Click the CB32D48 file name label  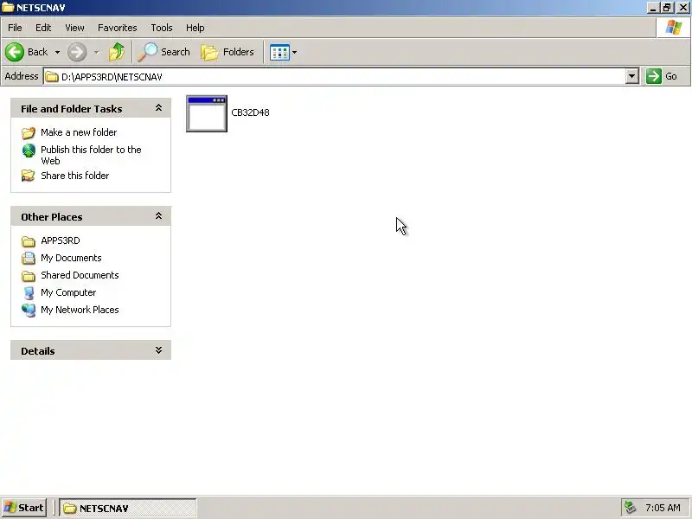pyautogui.click(x=250, y=112)
